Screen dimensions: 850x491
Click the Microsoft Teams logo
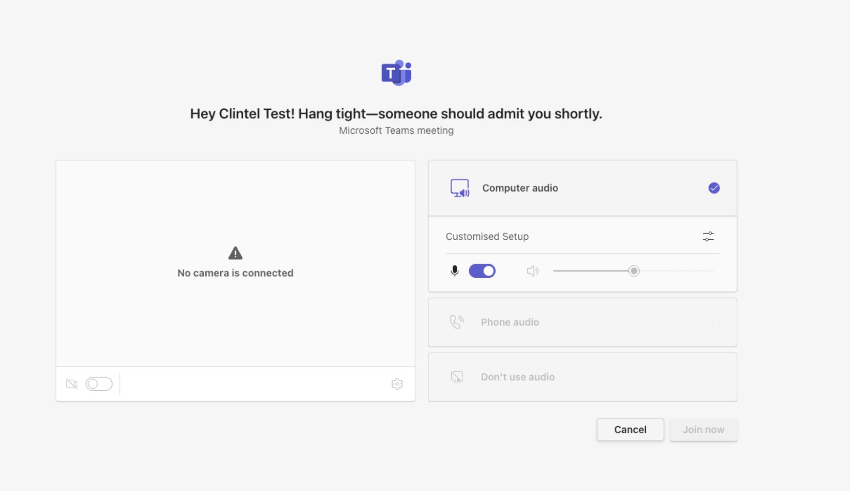[396, 73]
